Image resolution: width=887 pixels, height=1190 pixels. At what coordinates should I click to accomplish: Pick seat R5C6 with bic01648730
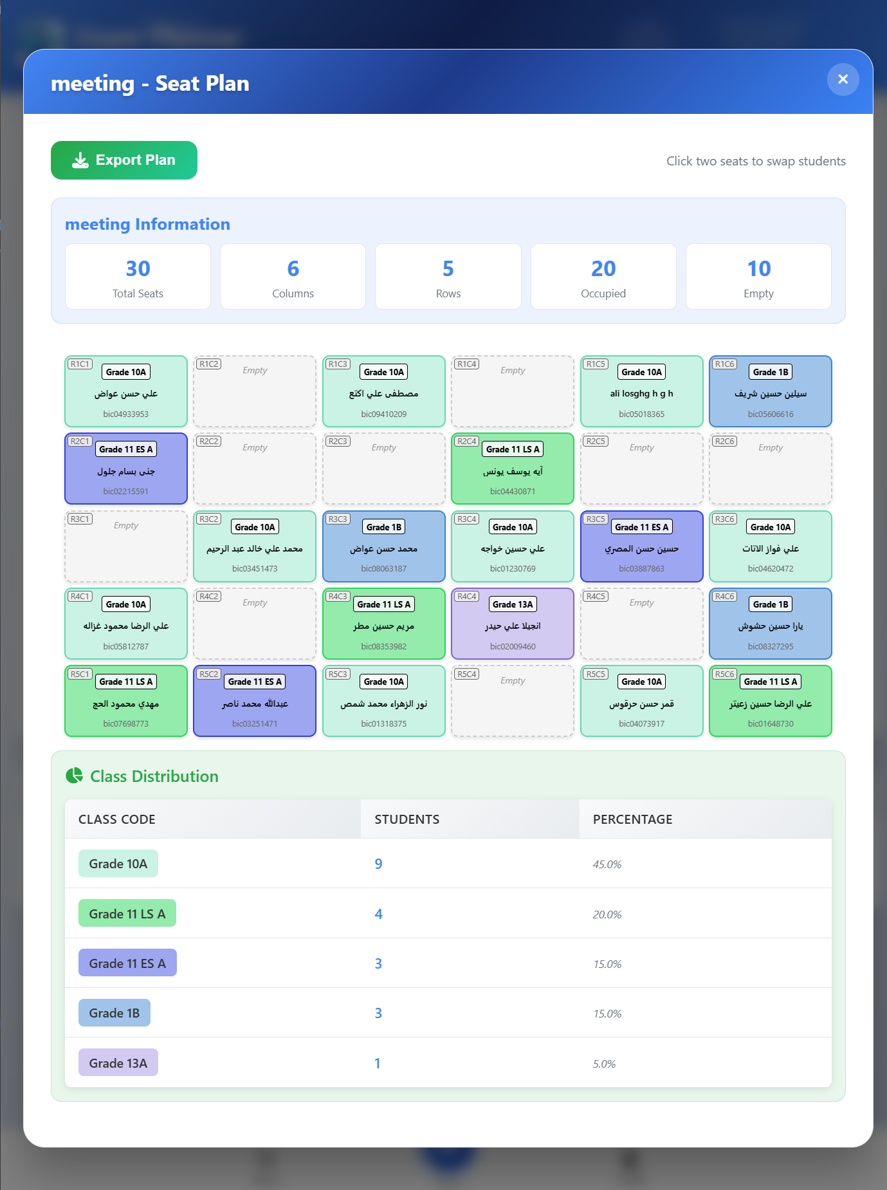tap(771, 701)
